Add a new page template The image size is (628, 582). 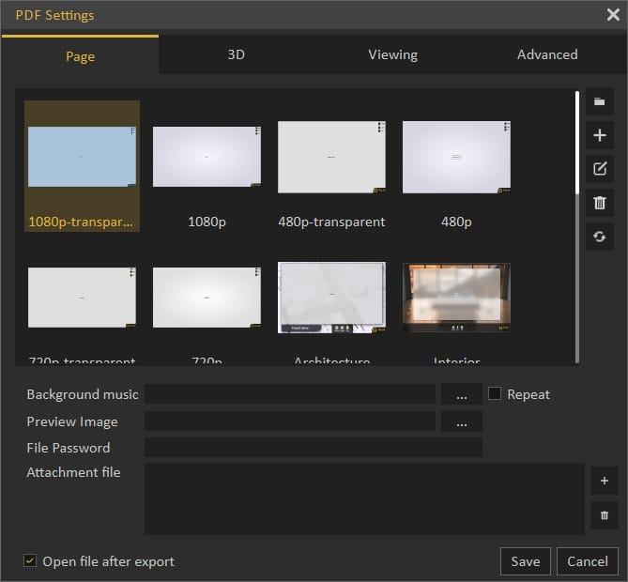[600, 135]
